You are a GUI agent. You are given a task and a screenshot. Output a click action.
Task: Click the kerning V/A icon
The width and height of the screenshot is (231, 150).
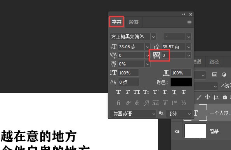coord(113,55)
